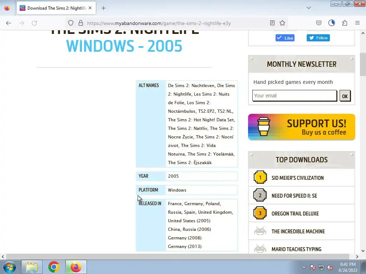Click the vertical scrollbar down arrow

[x=363, y=251]
